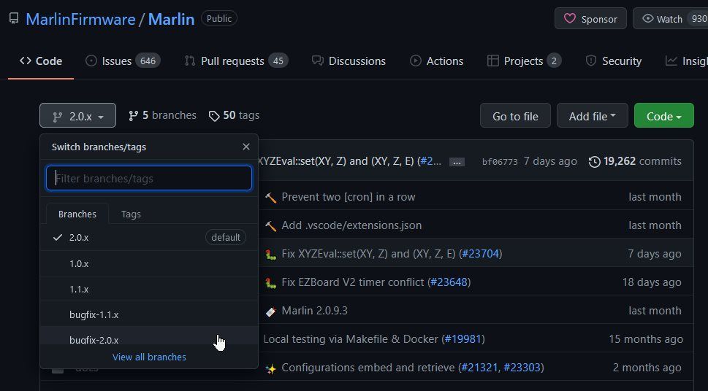
Task: Click the history clock icon
Action: pos(594,161)
